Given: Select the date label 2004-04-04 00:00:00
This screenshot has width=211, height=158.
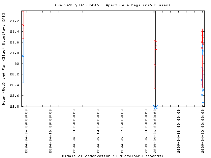Looking at the screenshot, I should pyautogui.click(x=26, y=131).
